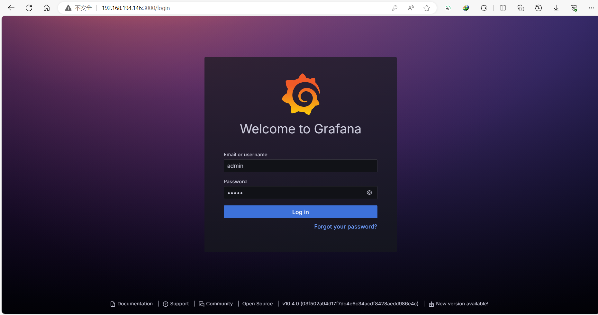The width and height of the screenshot is (598, 315).
Task: Open split screen view icon
Action: point(503,8)
